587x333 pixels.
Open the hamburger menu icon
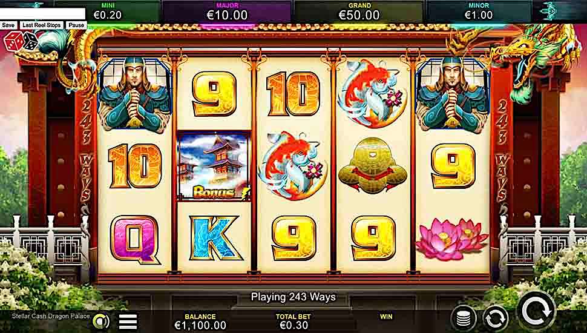[128, 321]
